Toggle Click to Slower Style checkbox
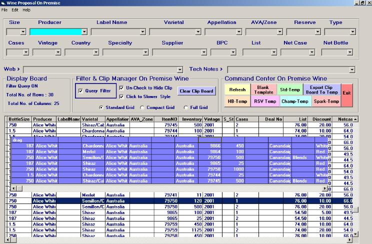 point(121,96)
